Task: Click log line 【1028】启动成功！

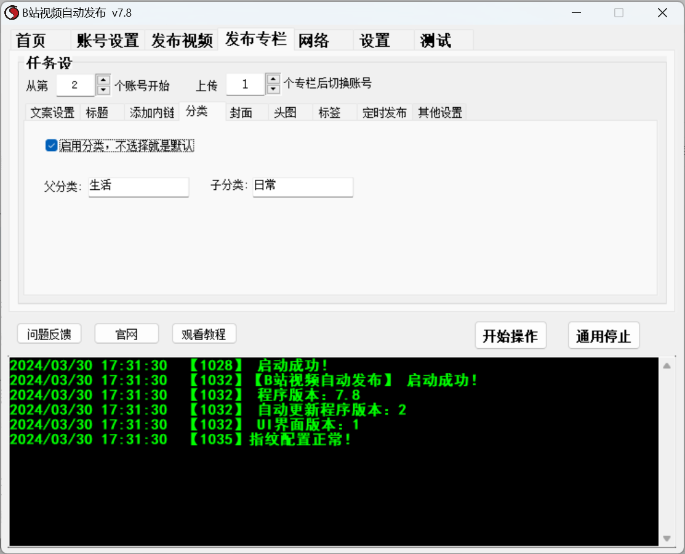Action: 169,365
